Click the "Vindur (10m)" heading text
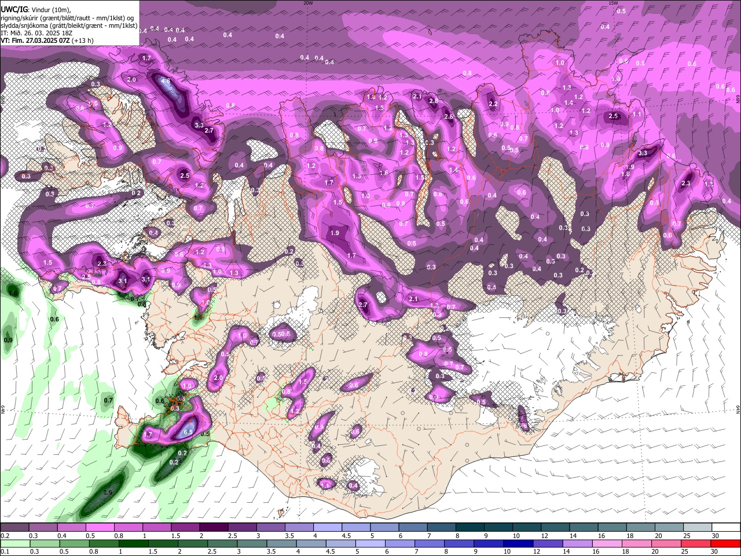Viewport: 741px width, 556px height. [51, 10]
